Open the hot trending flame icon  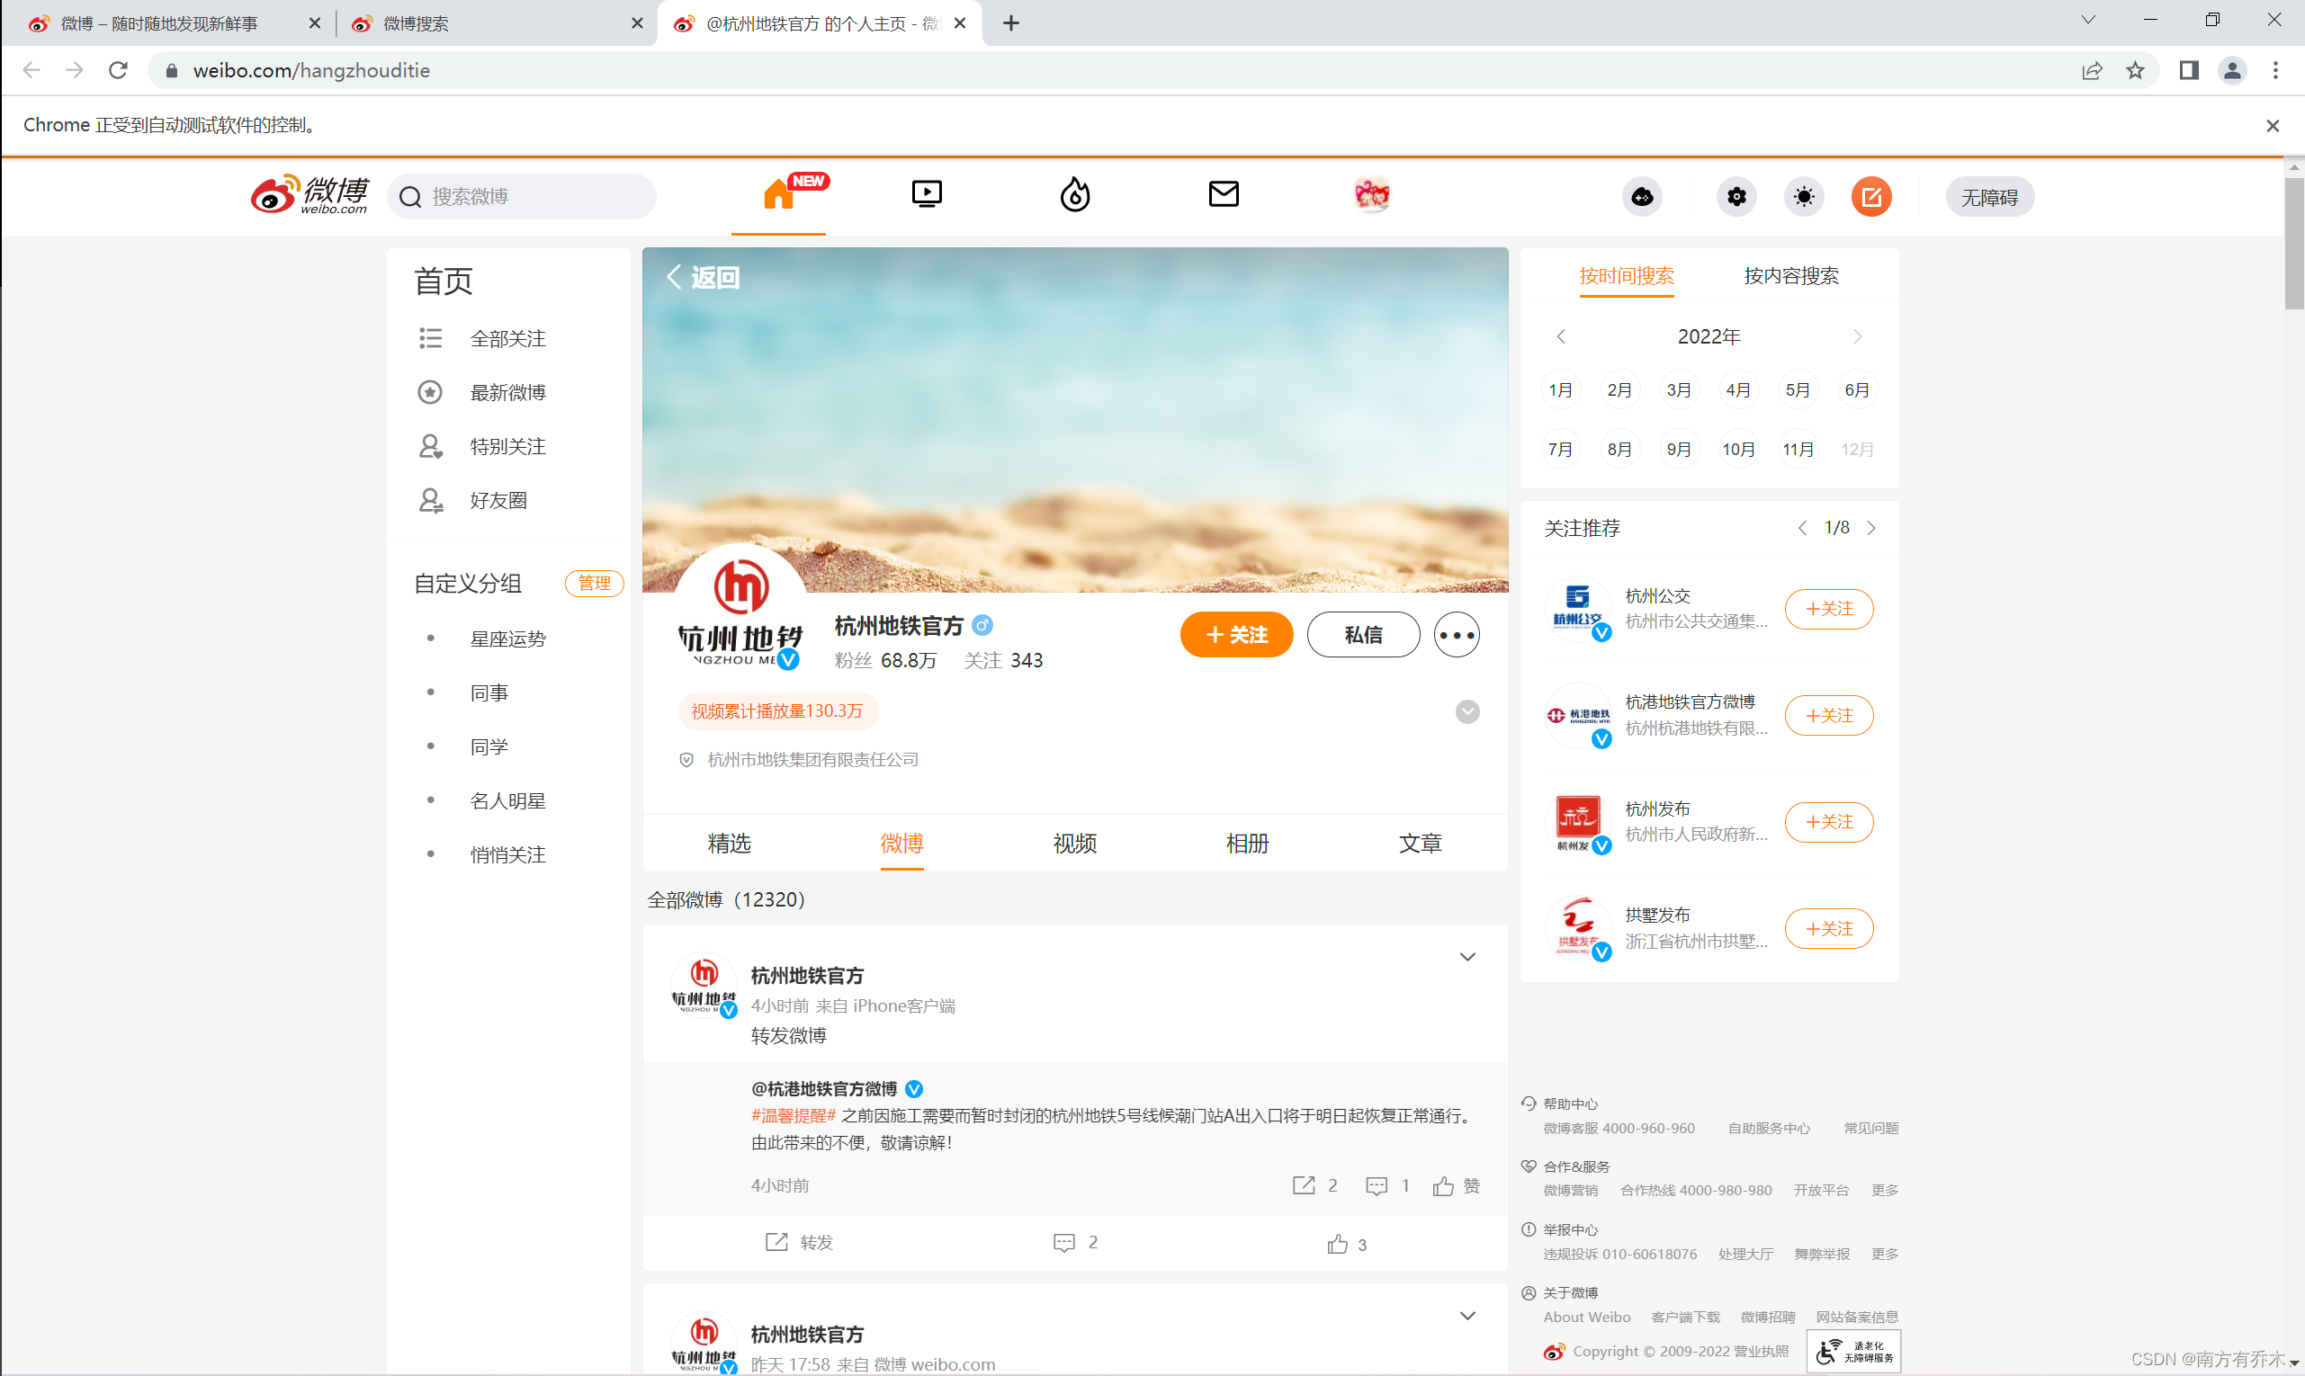tap(1074, 195)
